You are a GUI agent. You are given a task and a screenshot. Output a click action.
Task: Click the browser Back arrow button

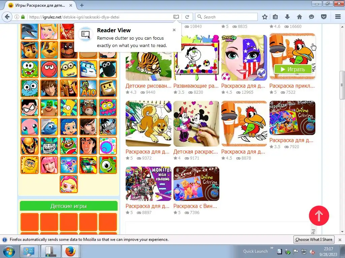pyautogui.click(x=7, y=17)
